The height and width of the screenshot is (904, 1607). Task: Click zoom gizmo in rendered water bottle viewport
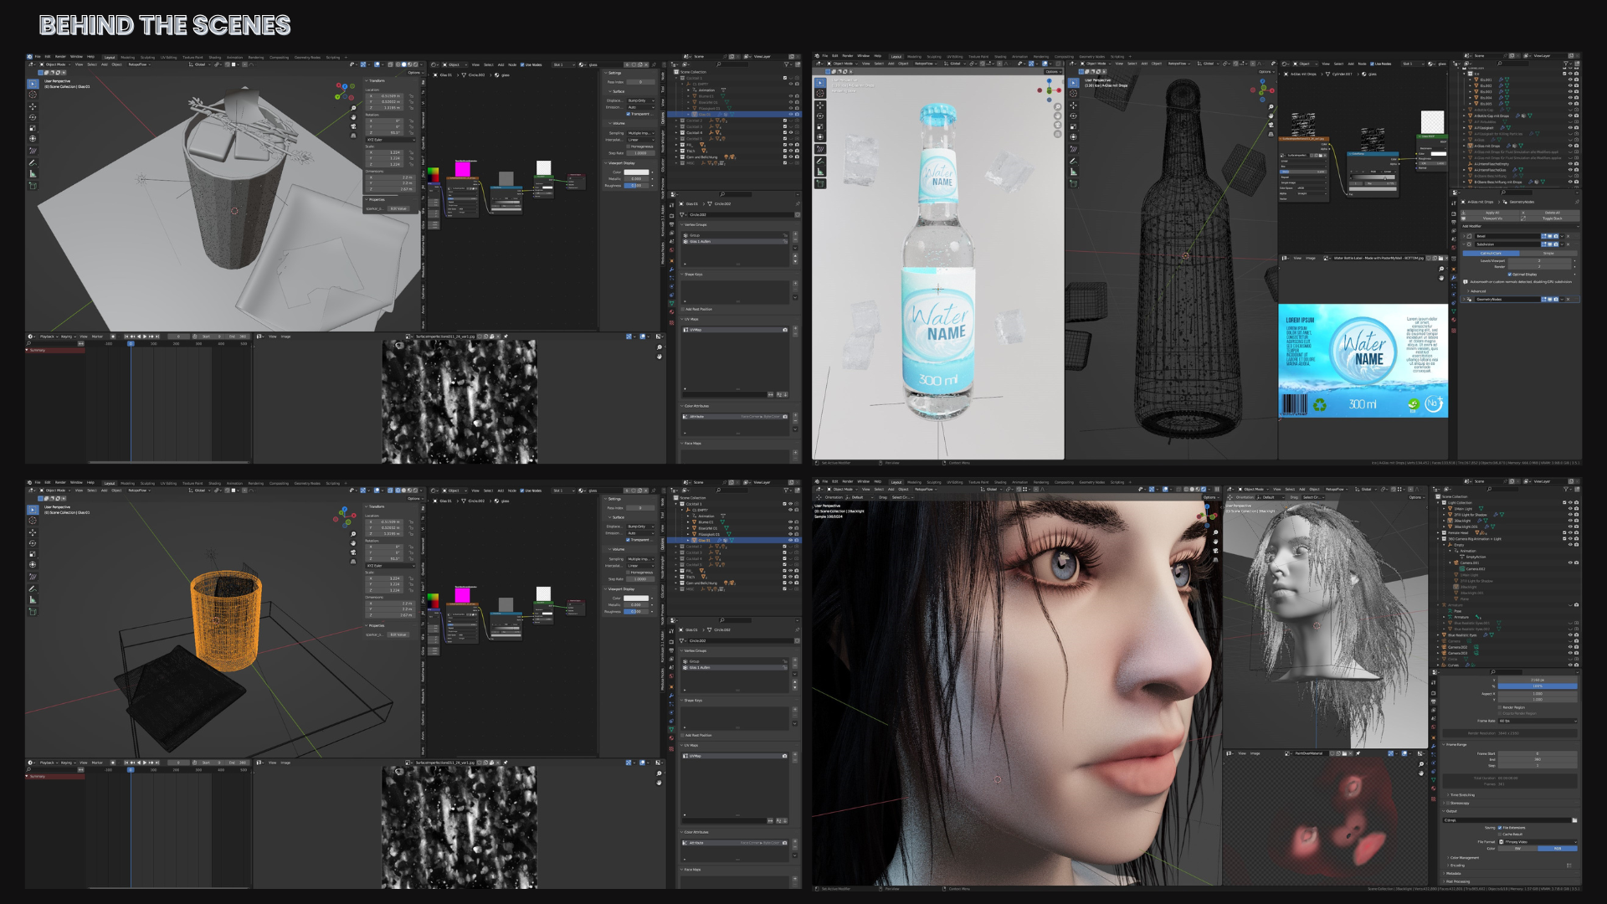point(1058,106)
